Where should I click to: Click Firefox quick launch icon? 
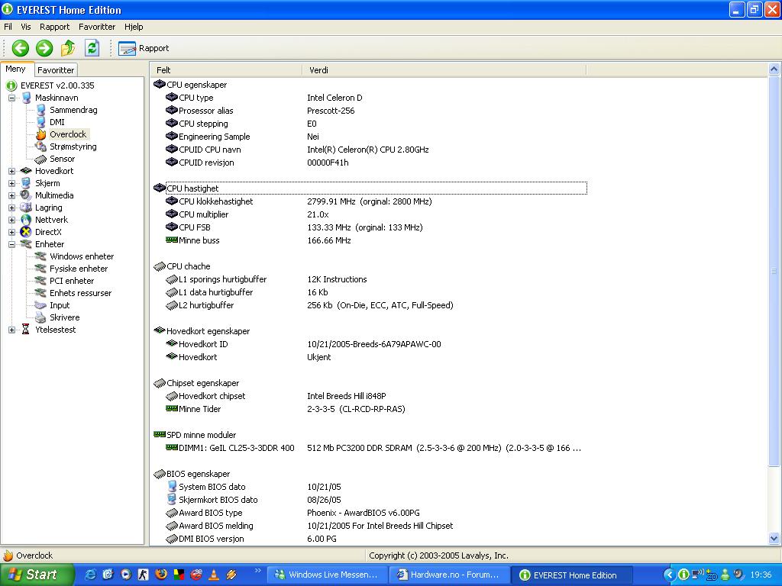click(161, 575)
